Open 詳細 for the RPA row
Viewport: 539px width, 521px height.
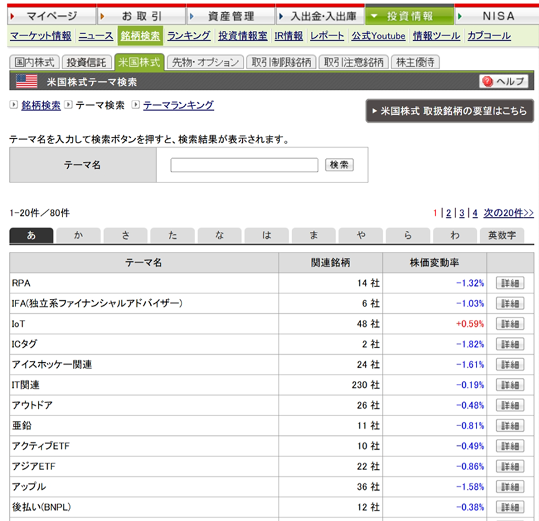coord(510,283)
